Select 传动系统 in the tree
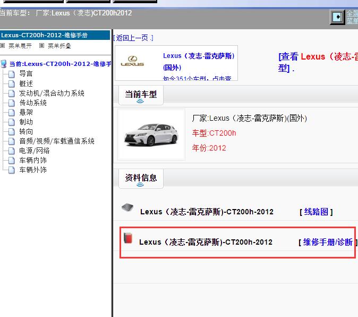Screen dimensions: 358x317 tap(33, 103)
